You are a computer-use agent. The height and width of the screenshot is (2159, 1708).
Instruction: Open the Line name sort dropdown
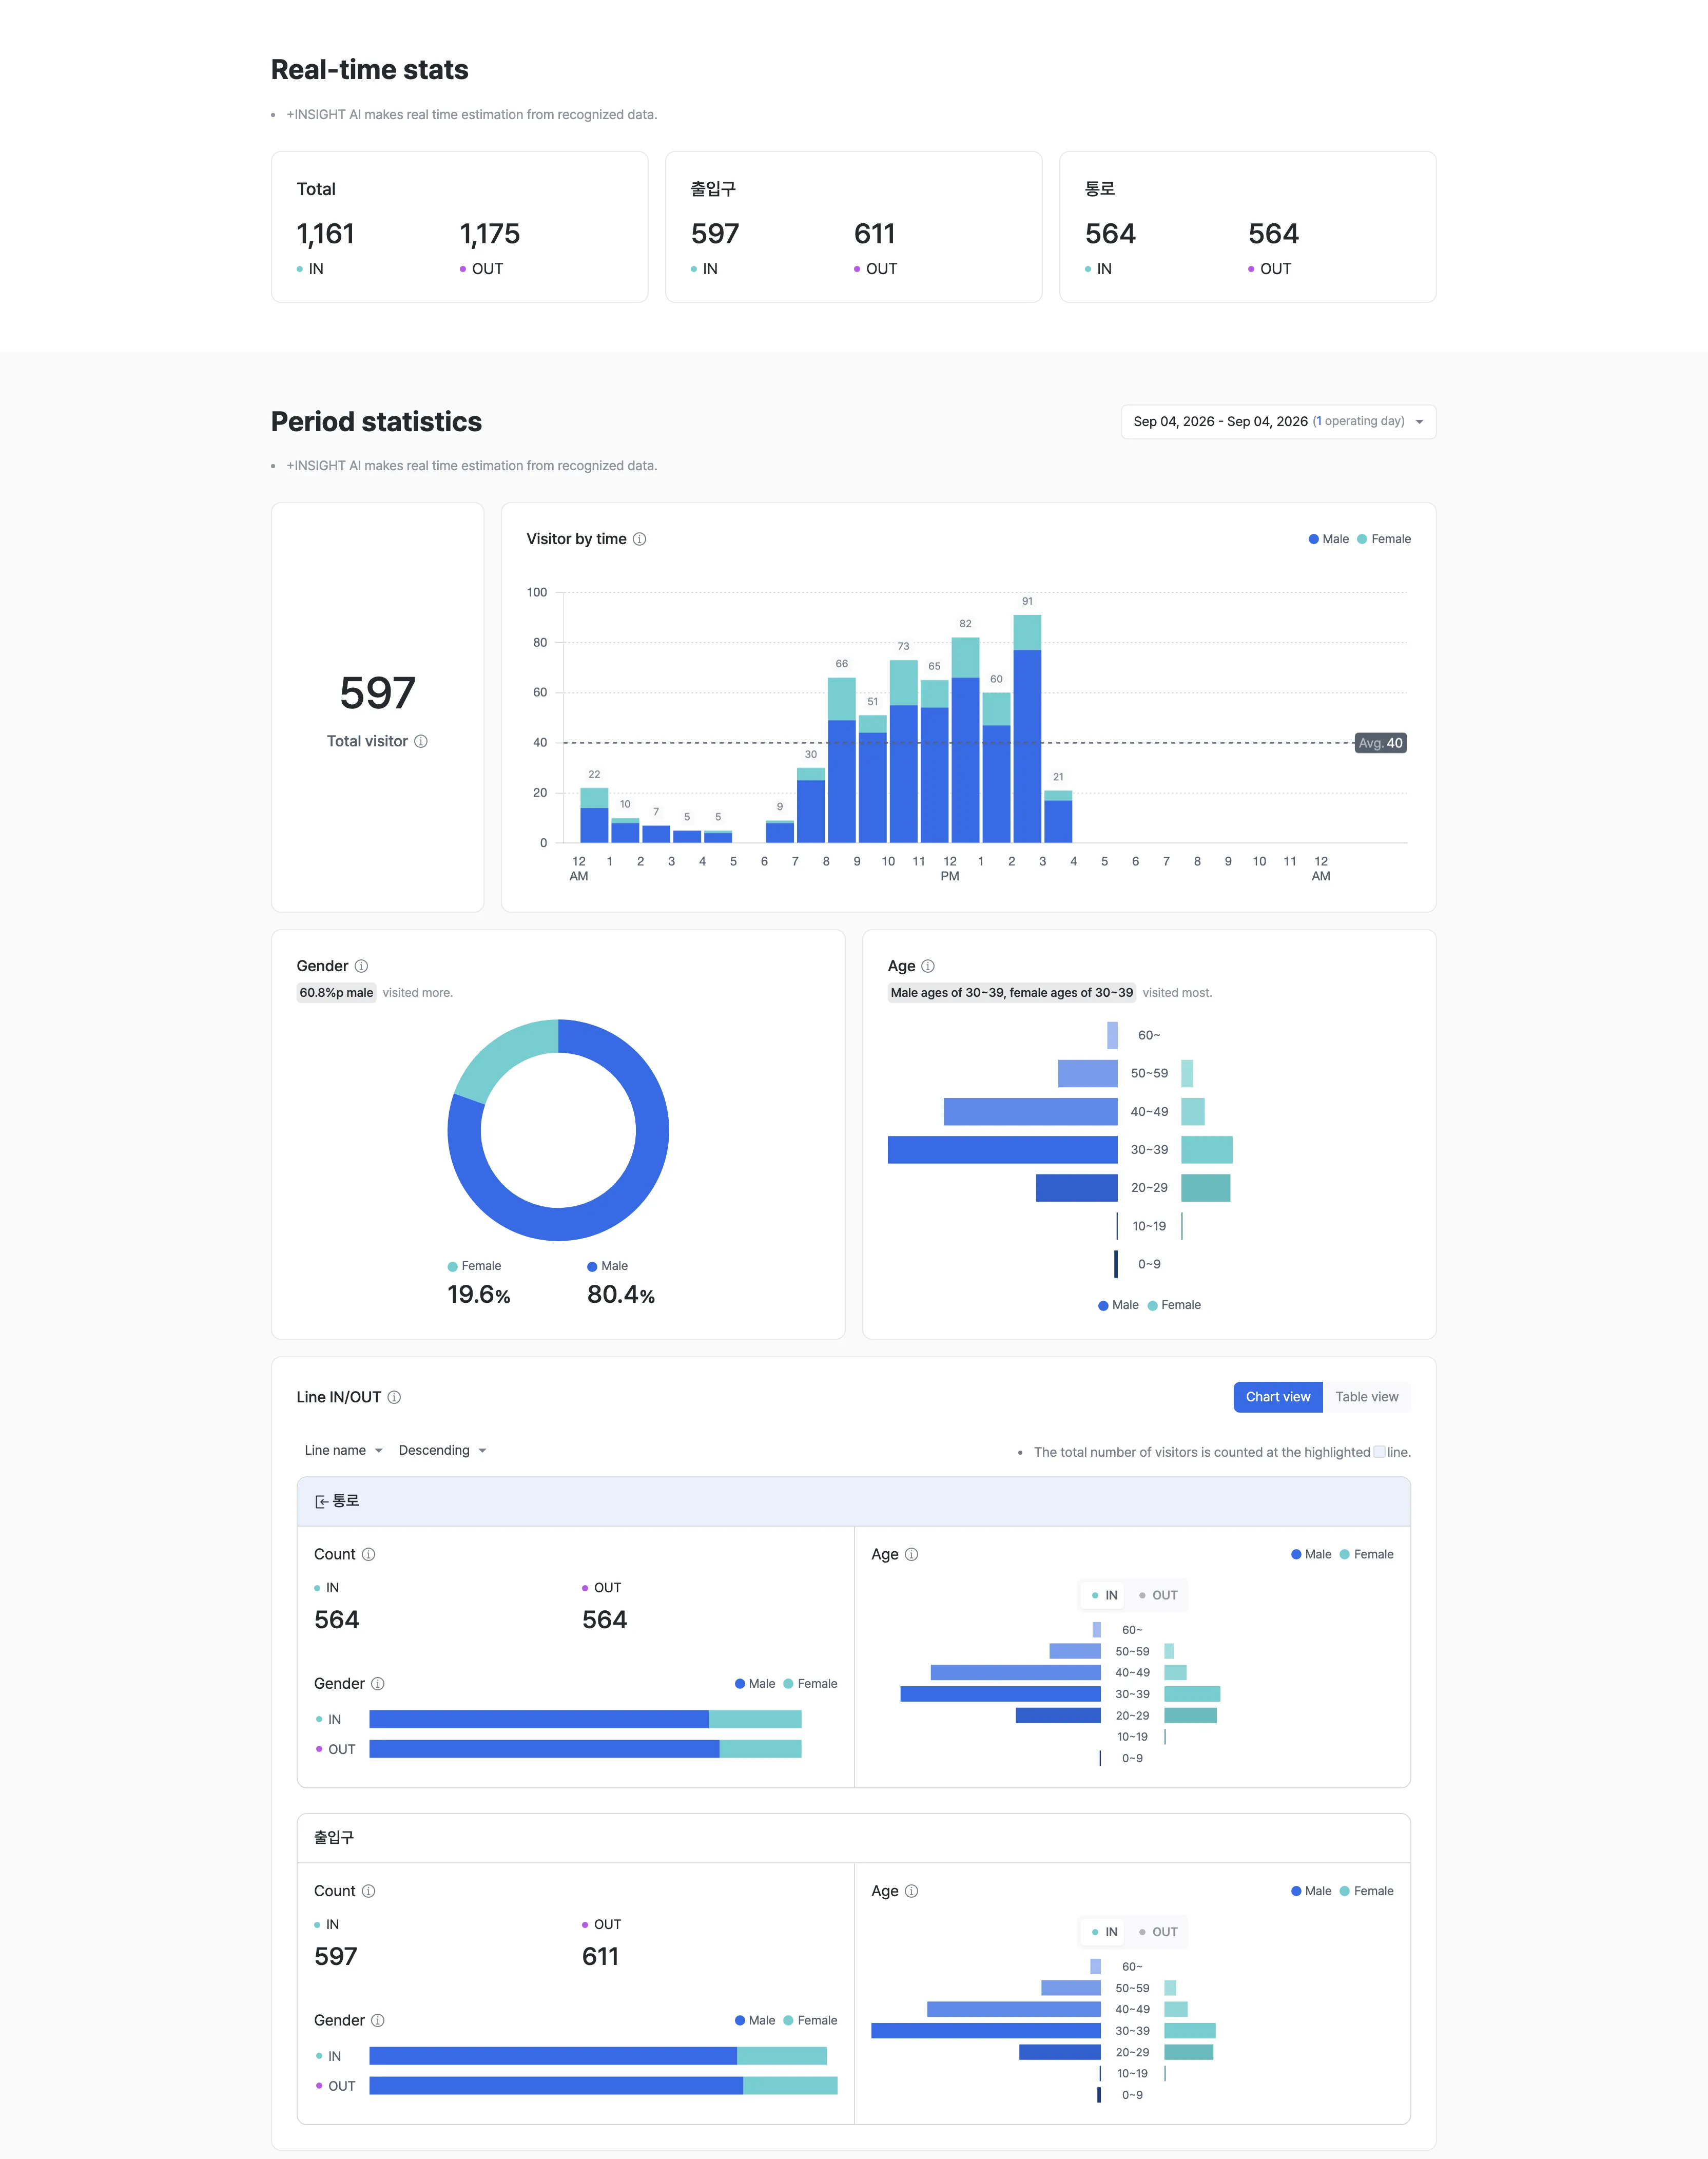point(343,1450)
